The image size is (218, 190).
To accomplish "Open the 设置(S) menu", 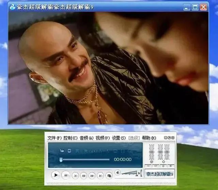I will (x=119, y=138).
